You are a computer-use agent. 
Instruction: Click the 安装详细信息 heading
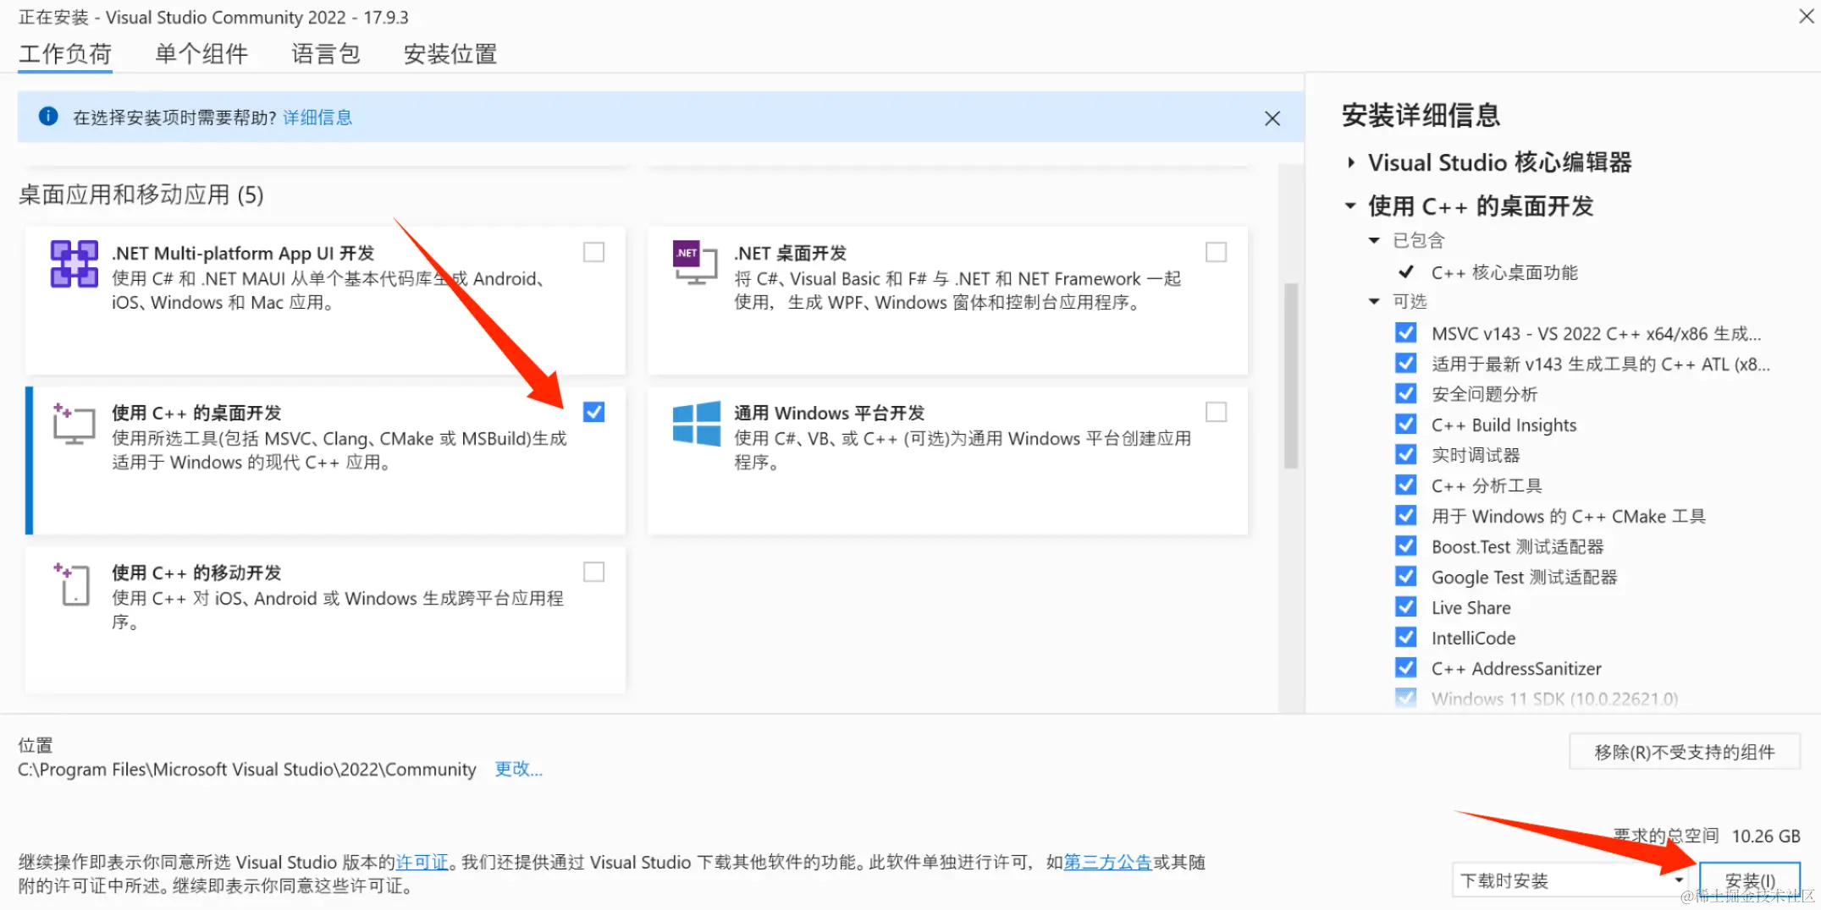click(1421, 115)
